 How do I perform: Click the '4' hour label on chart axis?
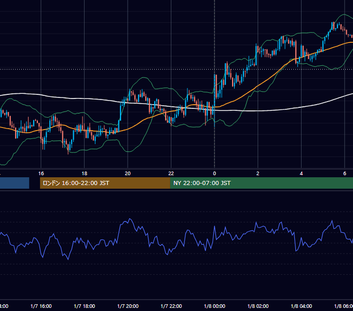coord(301,173)
